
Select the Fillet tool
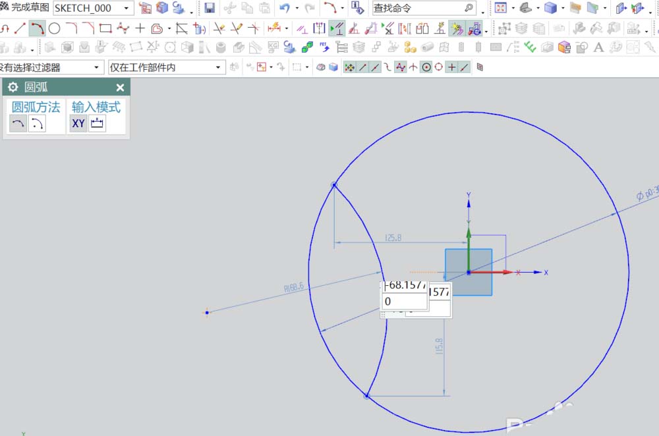(71, 28)
